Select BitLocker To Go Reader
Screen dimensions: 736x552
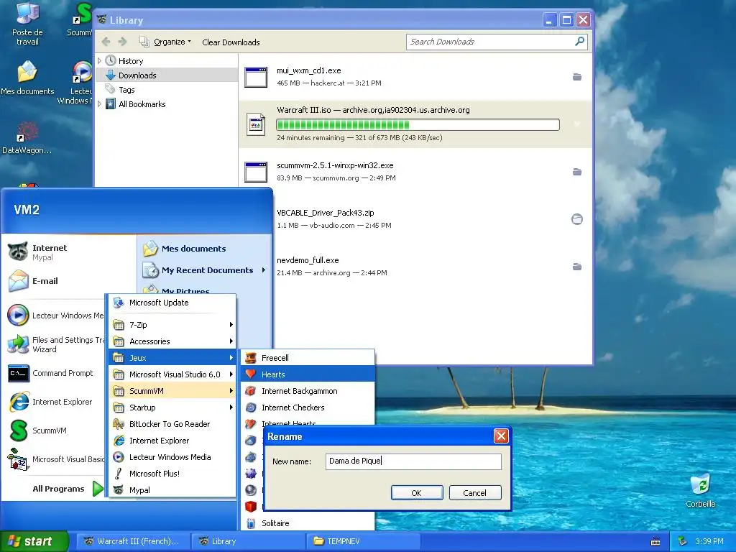172,424
